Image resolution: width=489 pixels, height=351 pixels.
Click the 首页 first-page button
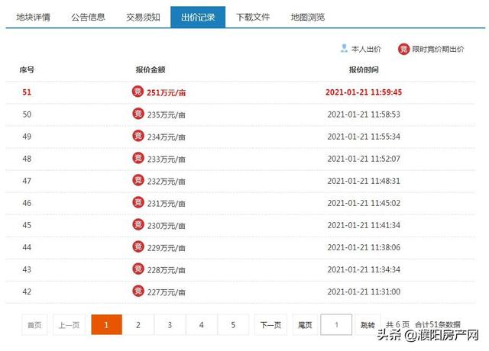tap(34, 325)
